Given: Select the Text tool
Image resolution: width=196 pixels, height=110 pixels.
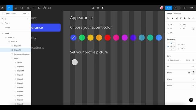Looking at the screenshot, I should [x=34, y=8].
